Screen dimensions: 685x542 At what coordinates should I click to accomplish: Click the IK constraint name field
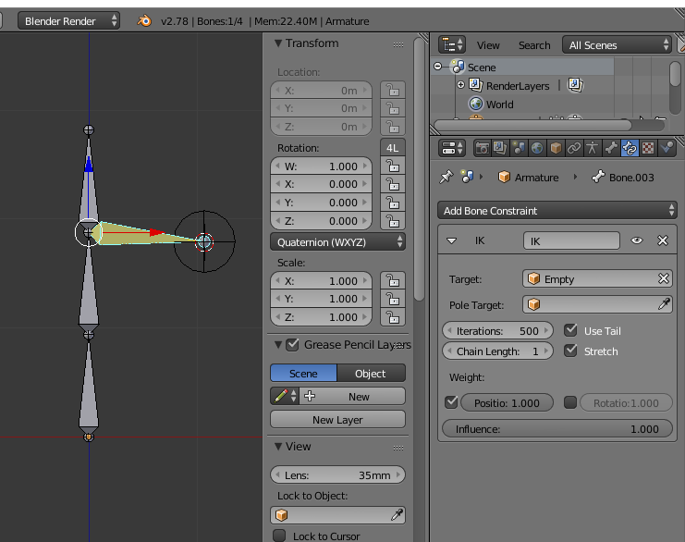coord(571,240)
